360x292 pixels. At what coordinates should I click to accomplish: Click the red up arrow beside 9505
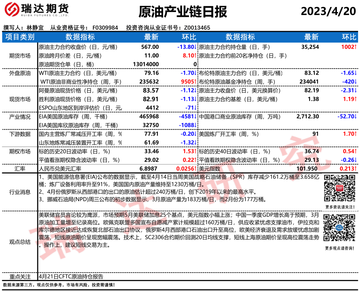pyautogui.click(x=196, y=81)
